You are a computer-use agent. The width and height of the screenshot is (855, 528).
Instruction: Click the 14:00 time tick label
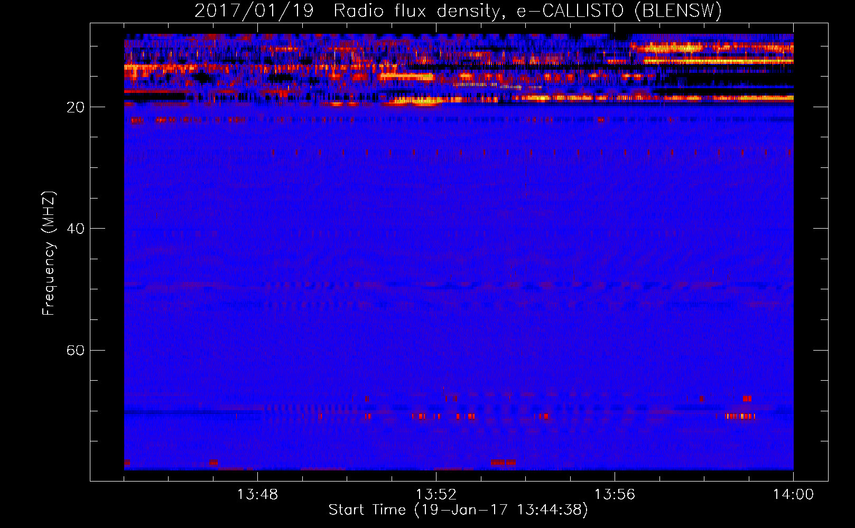793,495
